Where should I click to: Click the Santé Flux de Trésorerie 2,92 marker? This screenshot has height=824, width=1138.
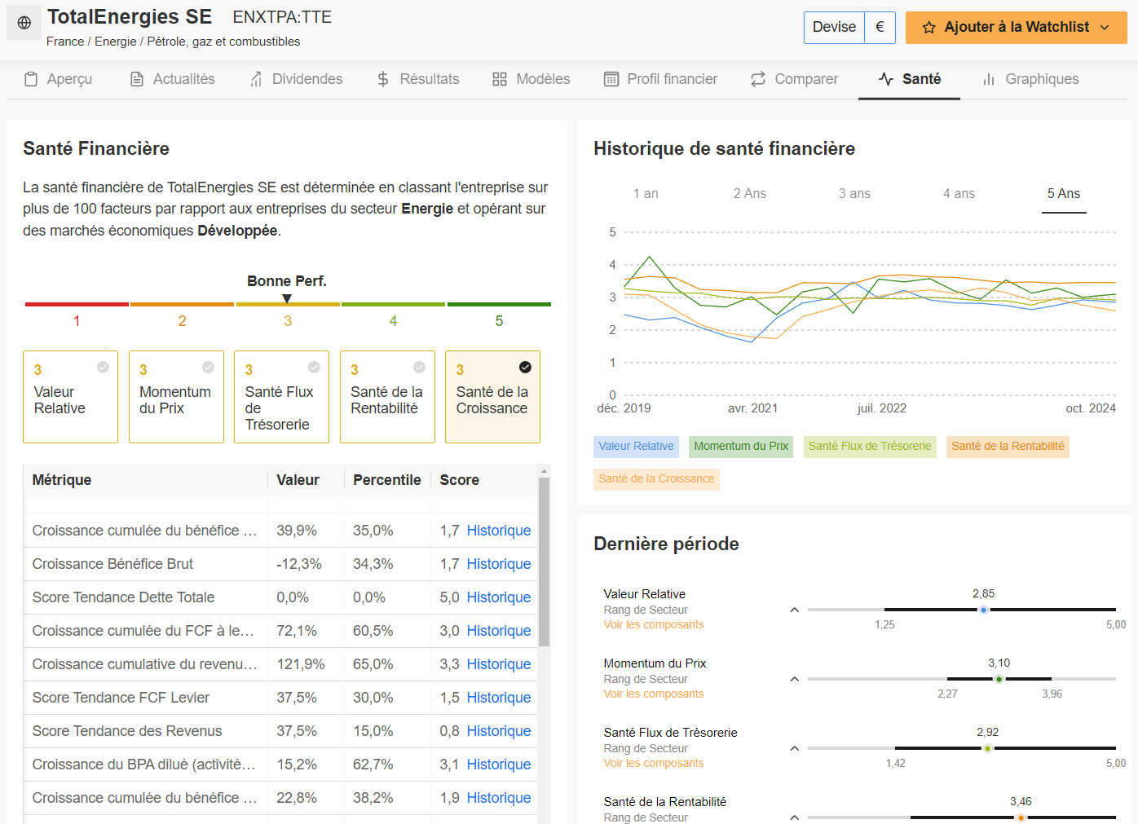[987, 748]
